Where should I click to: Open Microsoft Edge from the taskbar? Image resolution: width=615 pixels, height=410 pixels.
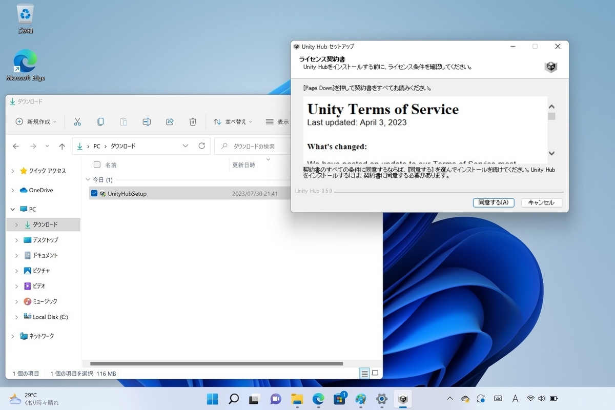pyautogui.click(x=318, y=399)
